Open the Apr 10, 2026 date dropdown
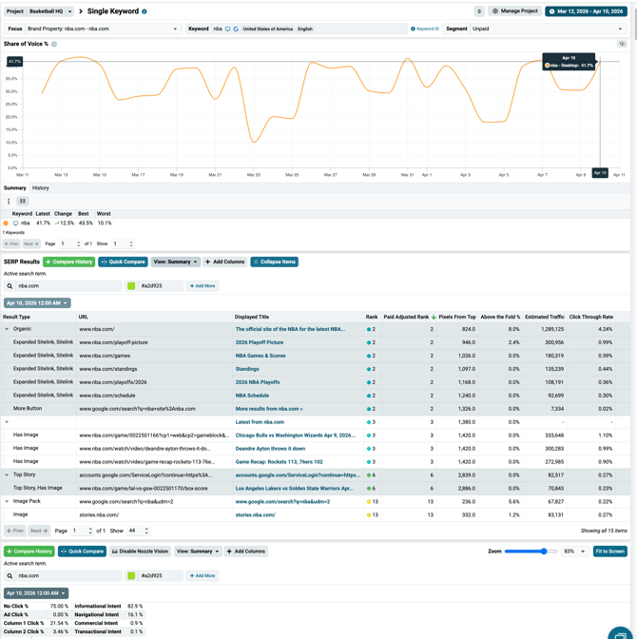Image resolution: width=637 pixels, height=639 pixels. [x=37, y=302]
